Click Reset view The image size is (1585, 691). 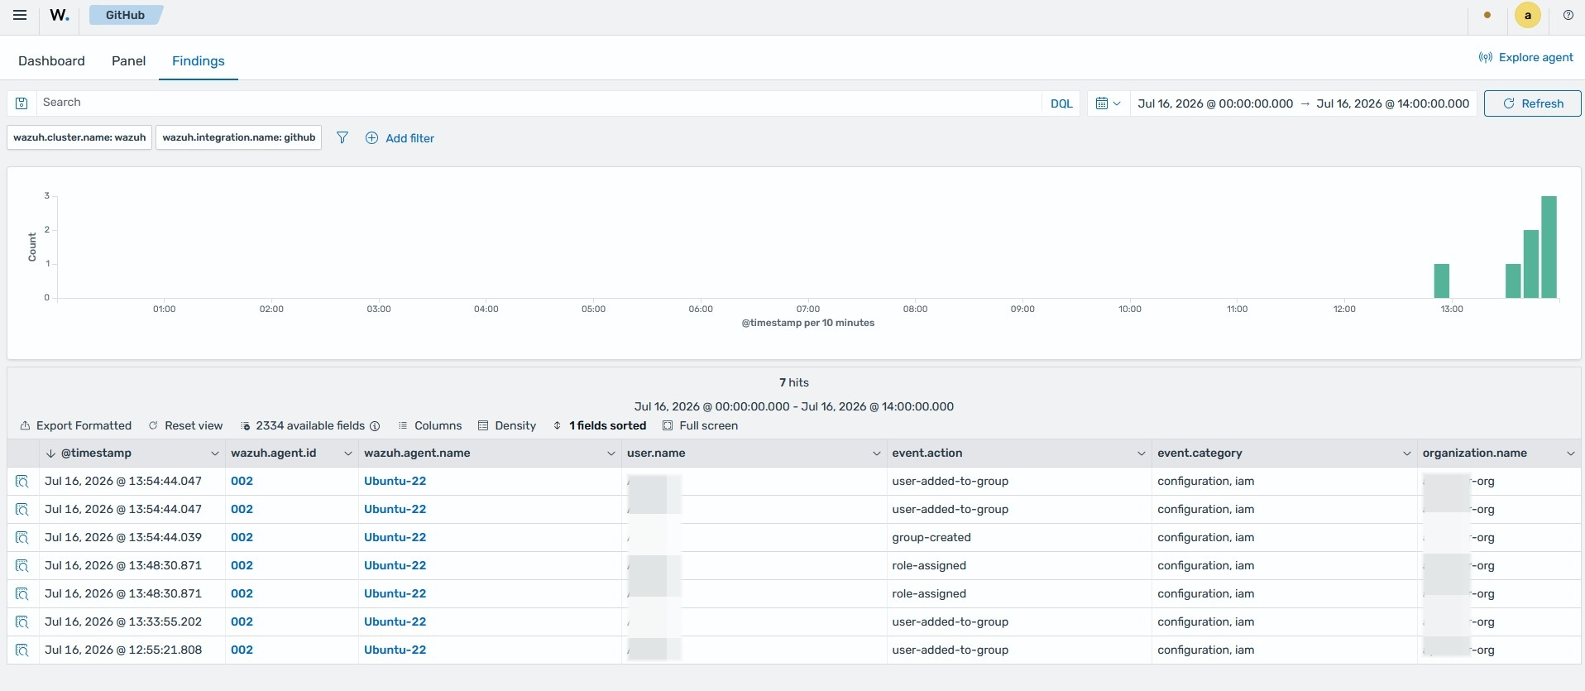(x=185, y=425)
